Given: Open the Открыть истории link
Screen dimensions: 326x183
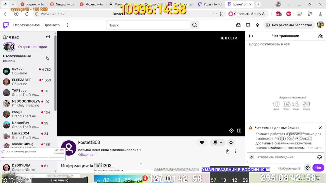Looking at the screenshot, I should 32,47.
